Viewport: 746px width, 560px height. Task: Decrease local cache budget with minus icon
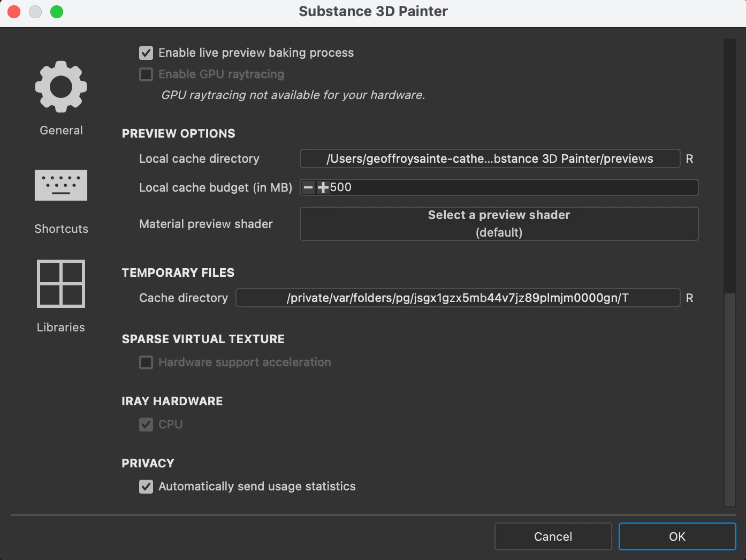308,187
